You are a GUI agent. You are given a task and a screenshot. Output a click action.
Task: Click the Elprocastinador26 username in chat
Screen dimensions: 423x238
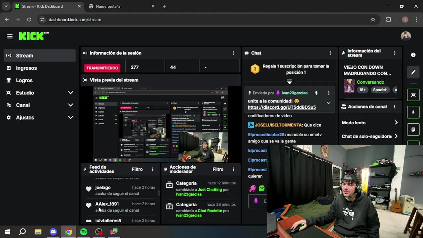coord(266,135)
